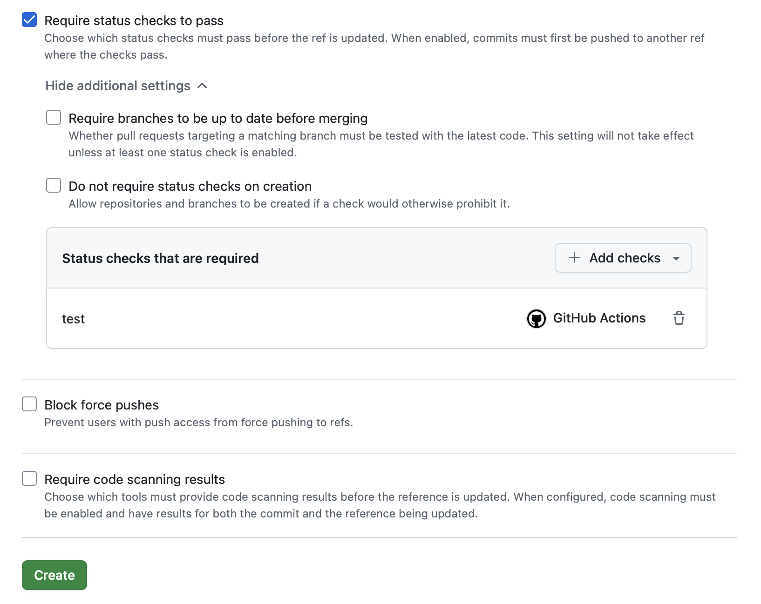Click the Add checks button label

(x=625, y=258)
